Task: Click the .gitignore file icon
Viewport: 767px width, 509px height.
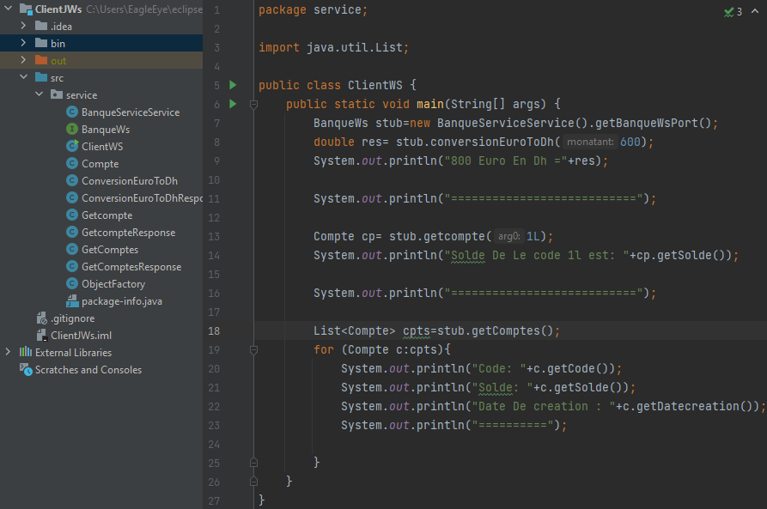Action: 41,318
